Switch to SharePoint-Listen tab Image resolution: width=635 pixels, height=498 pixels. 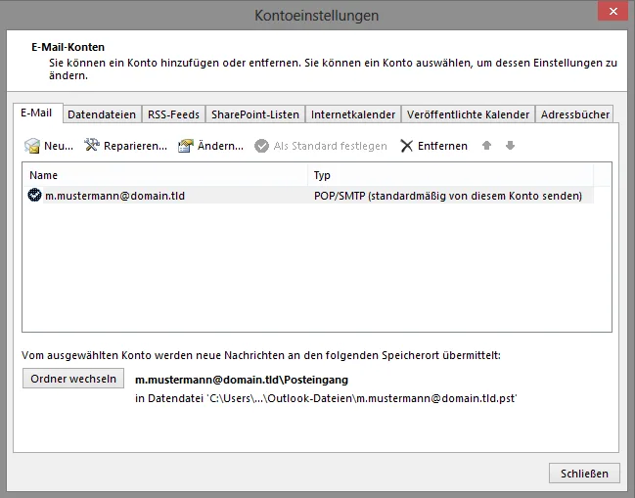(x=255, y=114)
